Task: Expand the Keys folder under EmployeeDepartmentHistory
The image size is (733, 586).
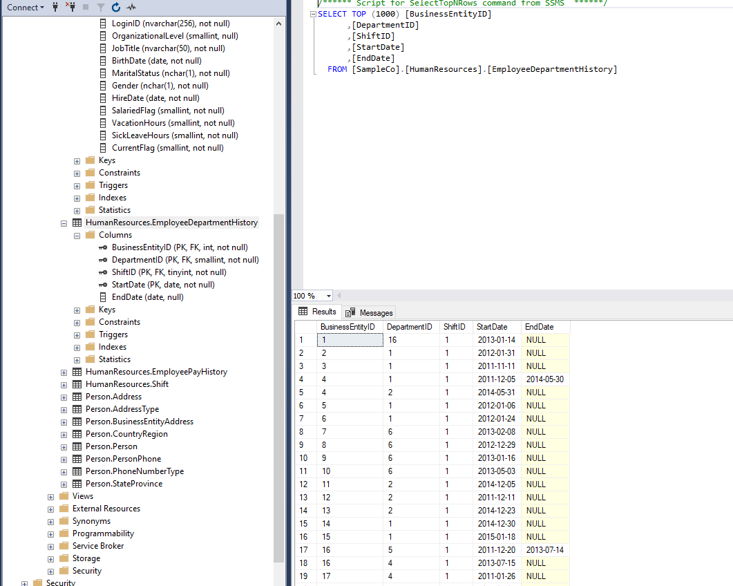Action: pyautogui.click(x=77, y=310)
